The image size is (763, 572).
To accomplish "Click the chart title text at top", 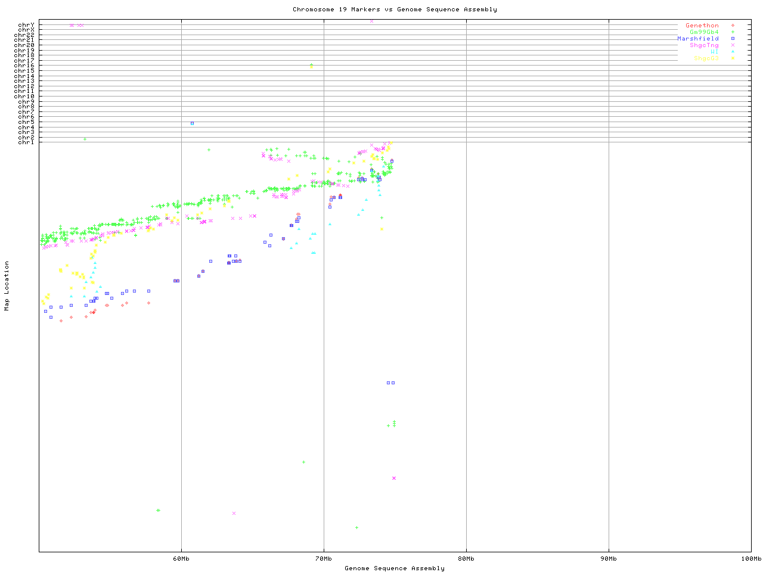I will click(x=395, y=10).
